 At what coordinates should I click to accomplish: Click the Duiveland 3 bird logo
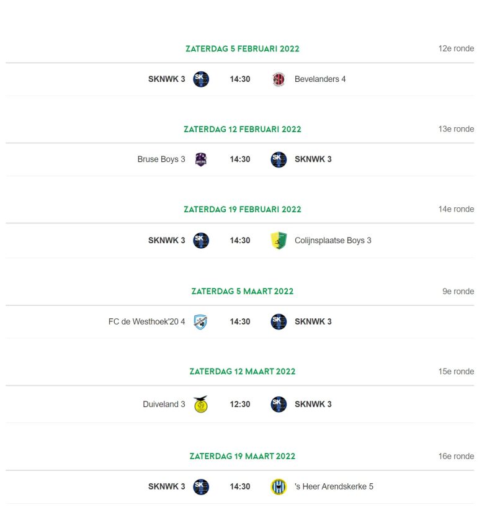tap(200, 405)
